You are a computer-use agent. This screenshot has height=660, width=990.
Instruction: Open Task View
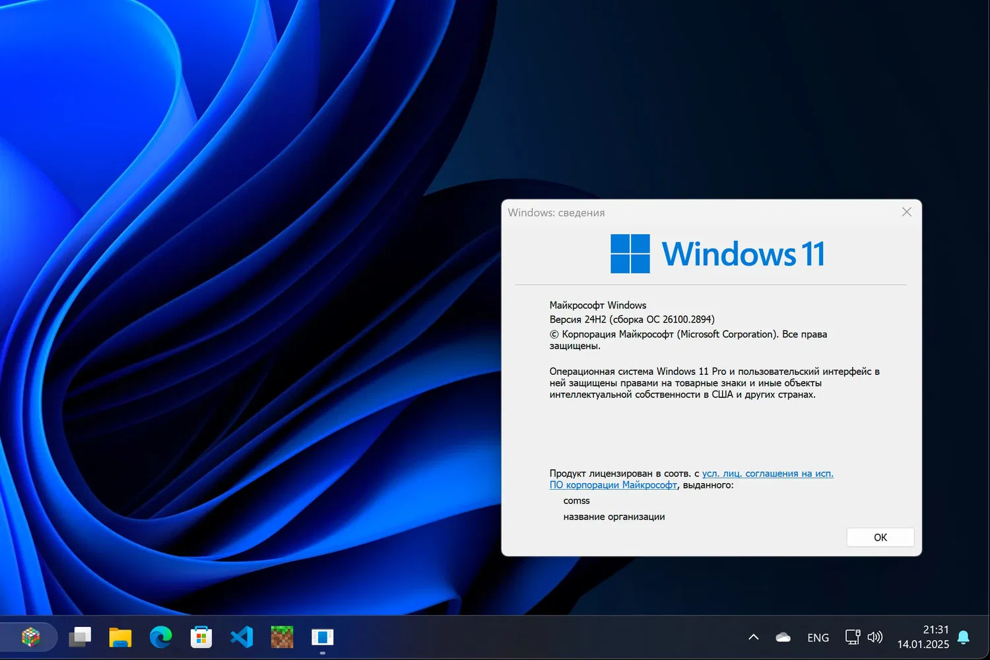[80, 637]
